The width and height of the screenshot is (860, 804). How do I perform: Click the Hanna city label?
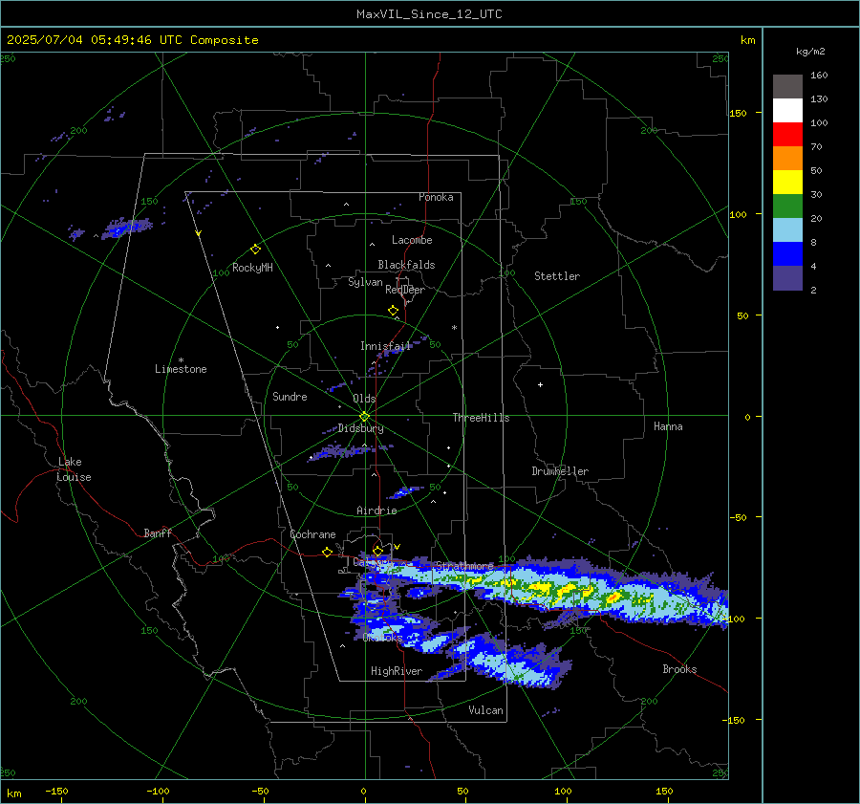[668, 426]
